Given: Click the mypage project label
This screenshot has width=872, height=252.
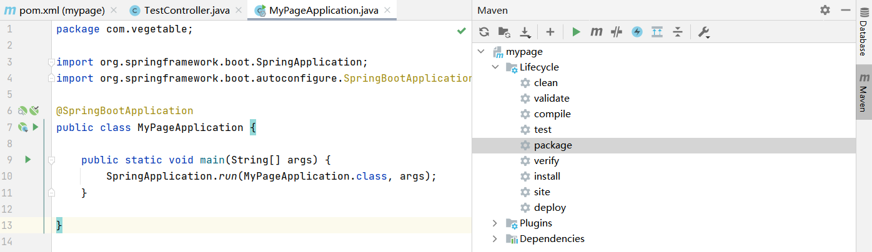Looking at the screenshot, I should [x=524, y=51].
